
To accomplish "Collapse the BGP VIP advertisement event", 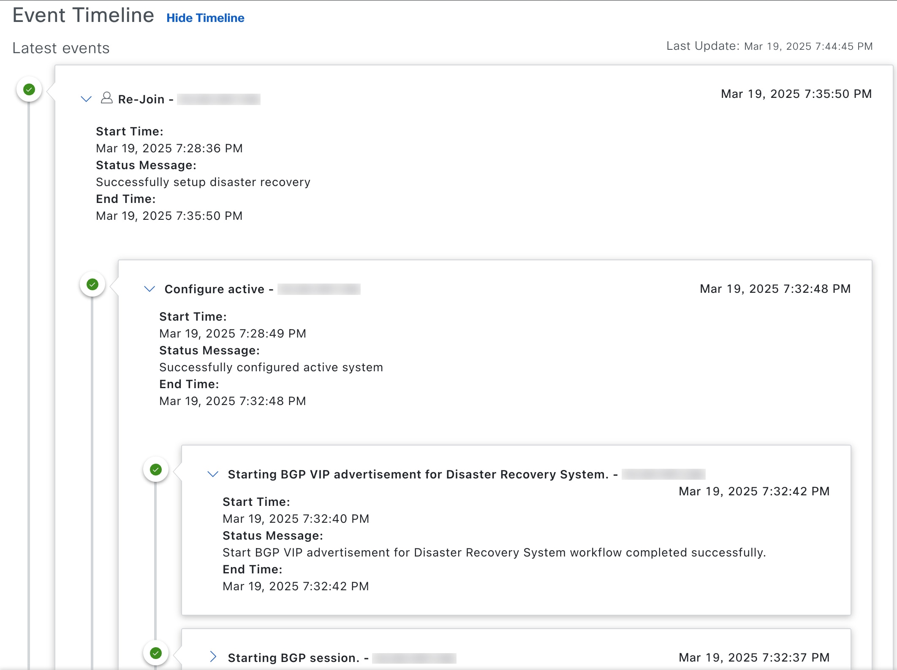I will (213, 474).
